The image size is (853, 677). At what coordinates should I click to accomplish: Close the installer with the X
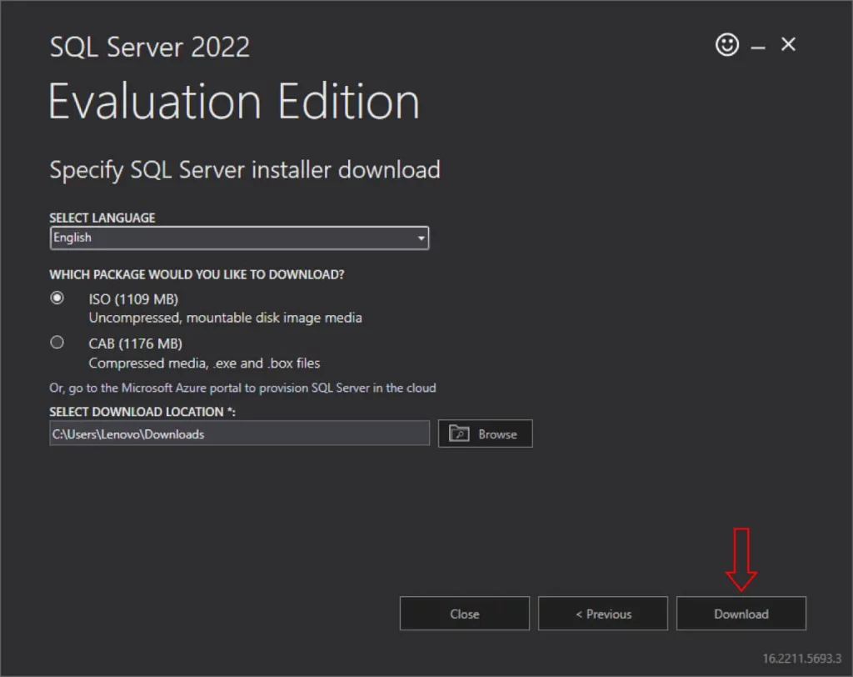point(787,45)
